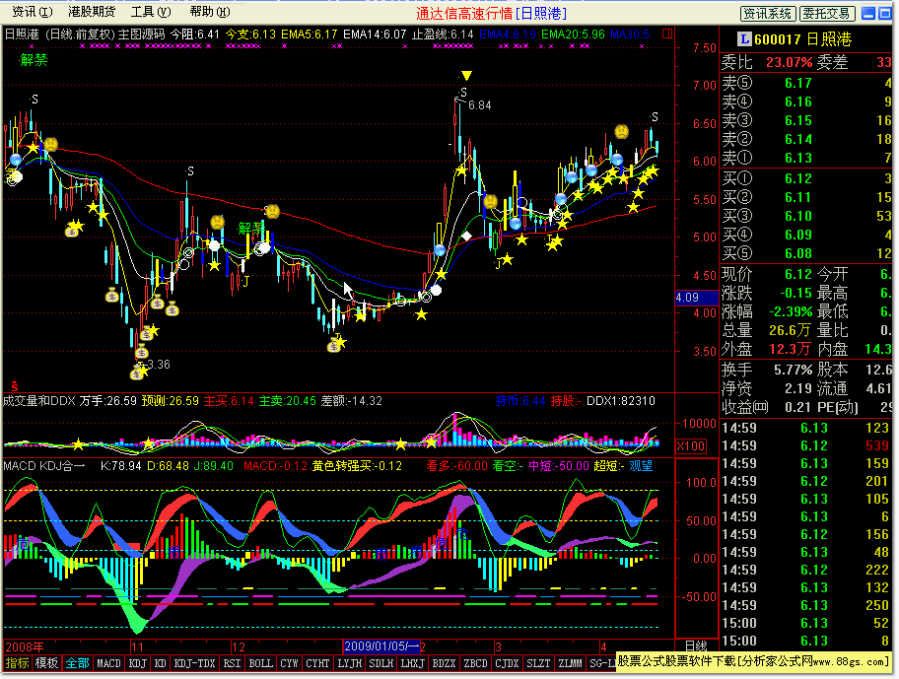Viewport: 899px width, 679px height.
Task: Click the L badge beside 600017
Action: [744, 39]
